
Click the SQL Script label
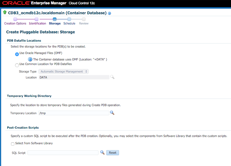[18, 153]
